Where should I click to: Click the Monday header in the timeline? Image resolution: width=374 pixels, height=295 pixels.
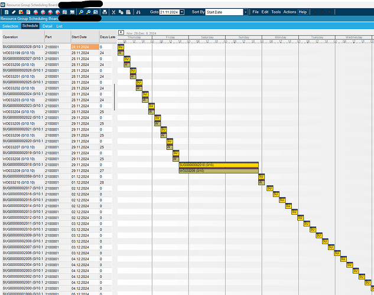tap(280, 37)
